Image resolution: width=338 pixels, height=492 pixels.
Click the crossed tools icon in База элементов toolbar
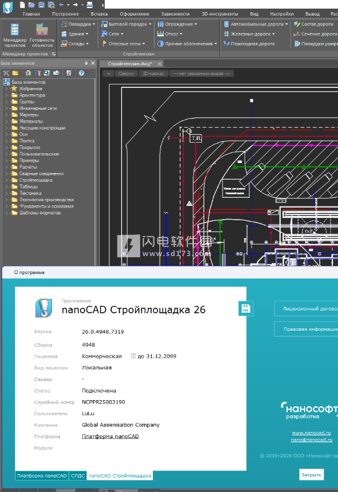point(6,73)
